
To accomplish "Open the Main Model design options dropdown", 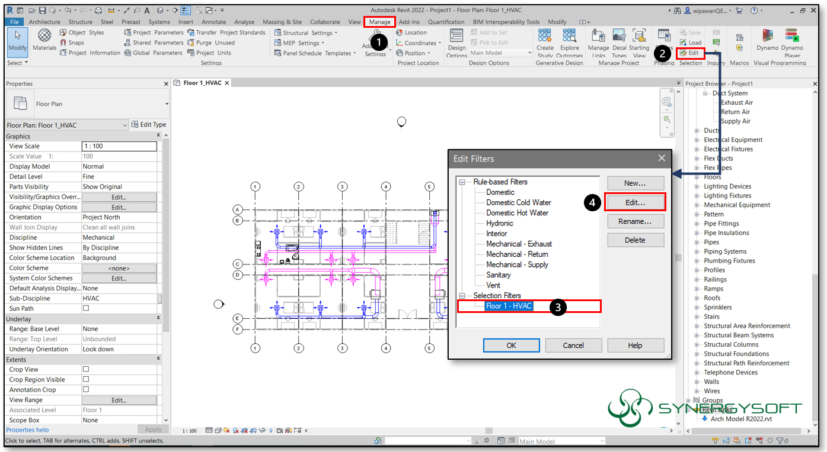I will [531, 53].
